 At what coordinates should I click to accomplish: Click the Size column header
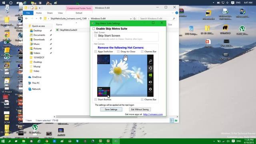click(x=170, y=24)
